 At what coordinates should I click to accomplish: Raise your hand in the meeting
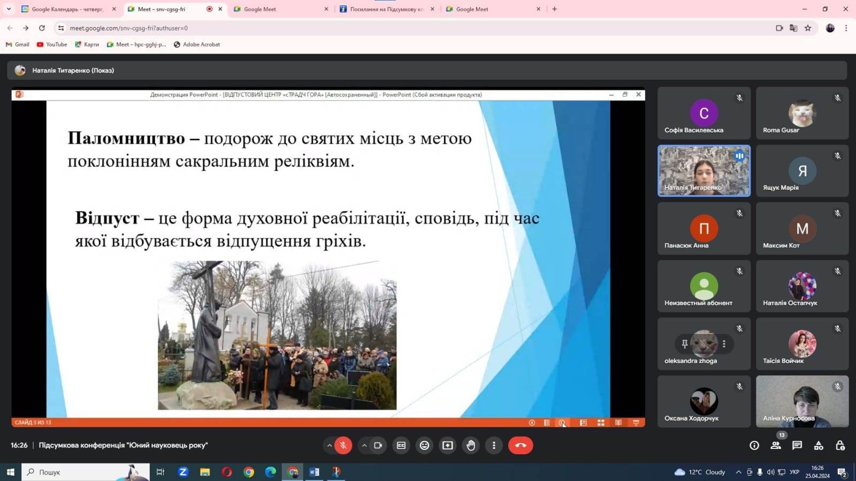pos(471,445)
